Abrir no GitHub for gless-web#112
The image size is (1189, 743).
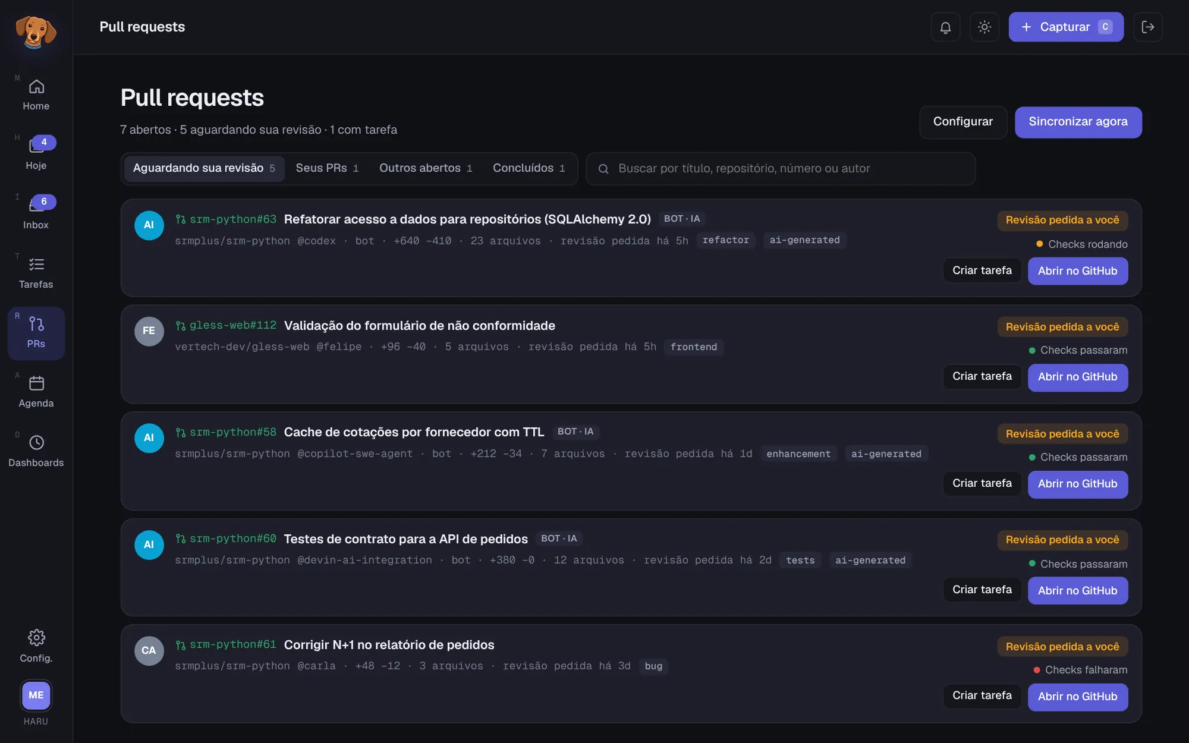coord(1078,377)
